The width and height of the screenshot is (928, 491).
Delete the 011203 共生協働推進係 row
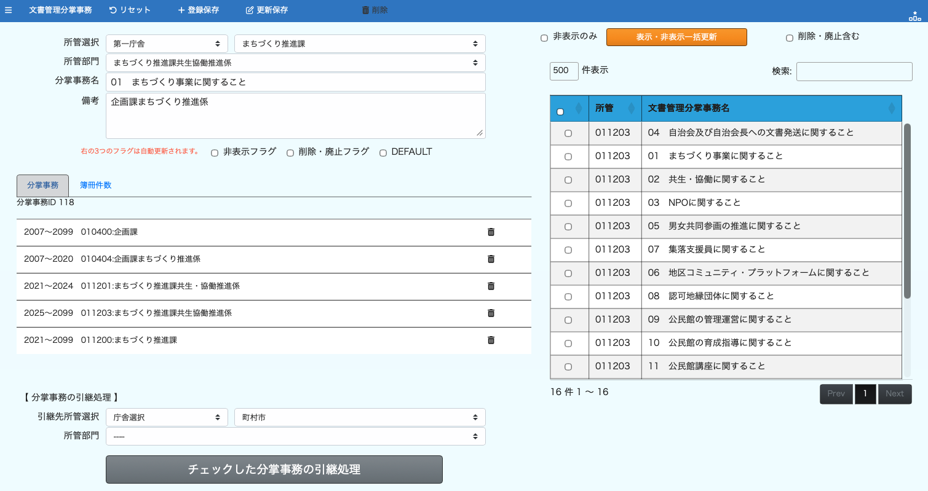coord(491,313)
